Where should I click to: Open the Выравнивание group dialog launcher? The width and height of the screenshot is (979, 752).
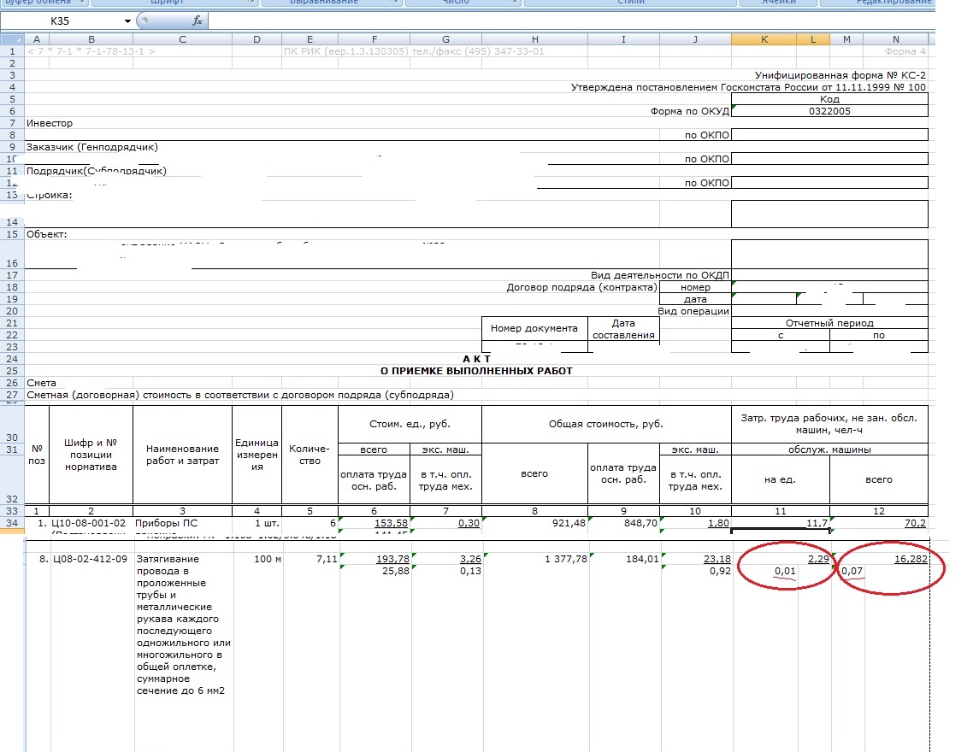[396, 3]
